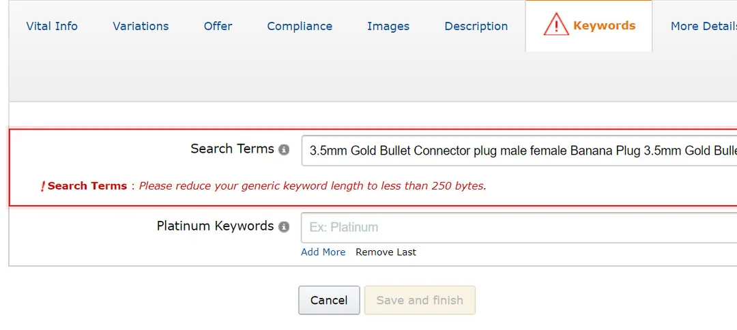Click the info icon beside Platinum Keywords
The height and width of the screenshot is (330, 737).
[283, 227]
